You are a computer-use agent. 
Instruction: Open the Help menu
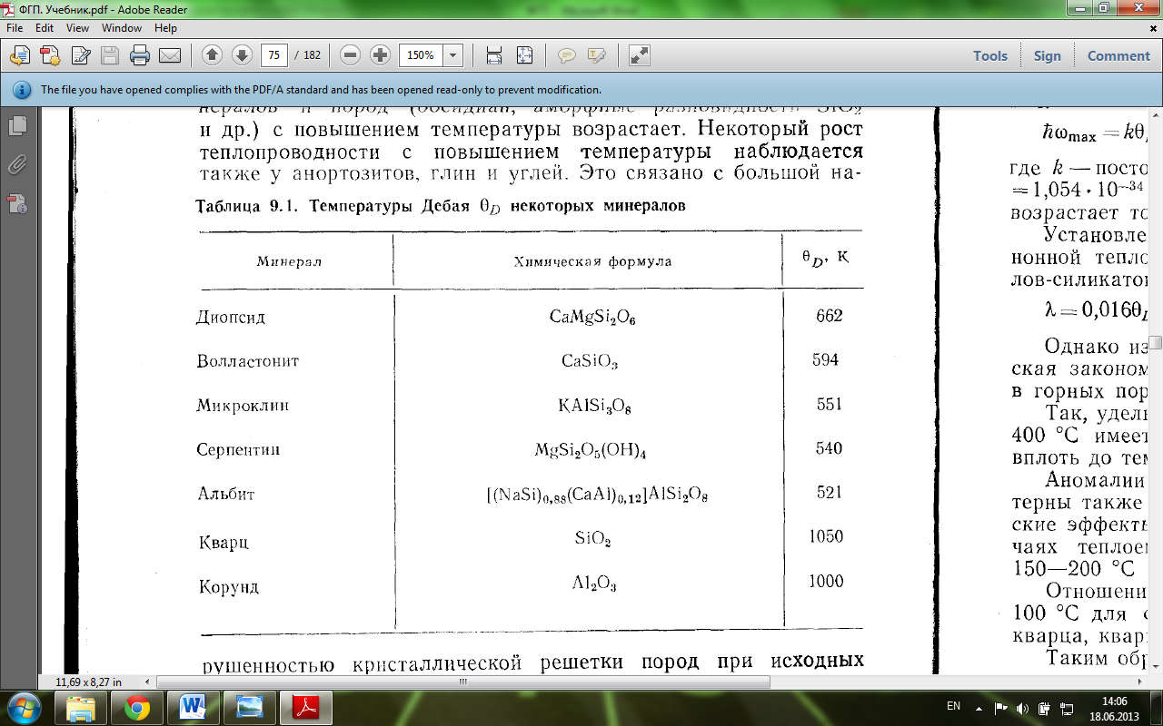pyautogui.click(x=165, y=28)
